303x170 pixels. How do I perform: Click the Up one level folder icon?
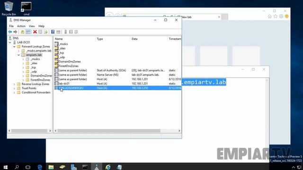(x=23, y=32)
